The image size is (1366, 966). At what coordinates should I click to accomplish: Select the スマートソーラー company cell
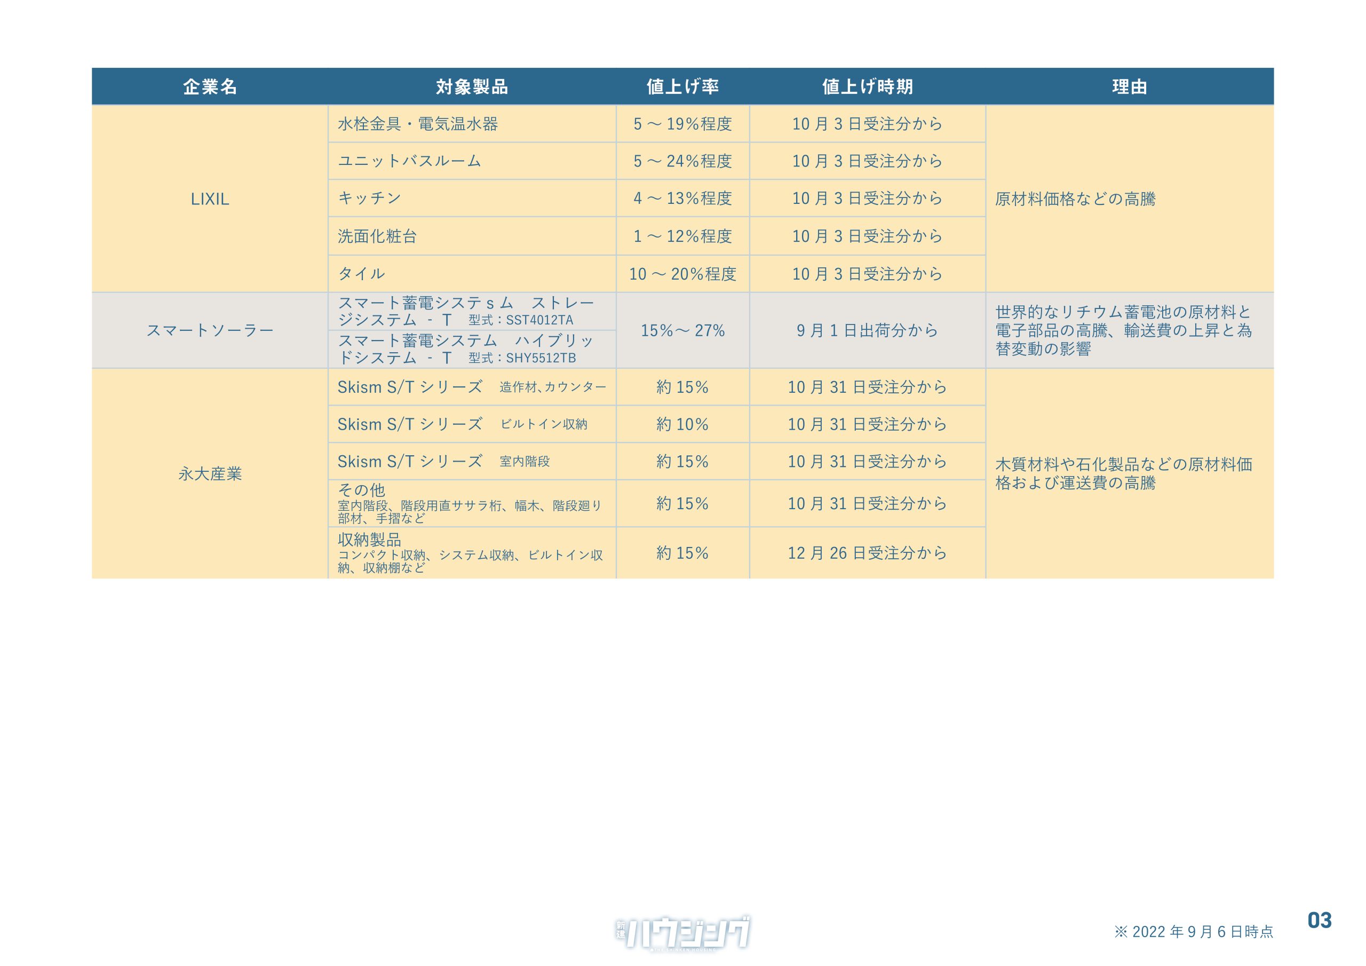[209, 330]
